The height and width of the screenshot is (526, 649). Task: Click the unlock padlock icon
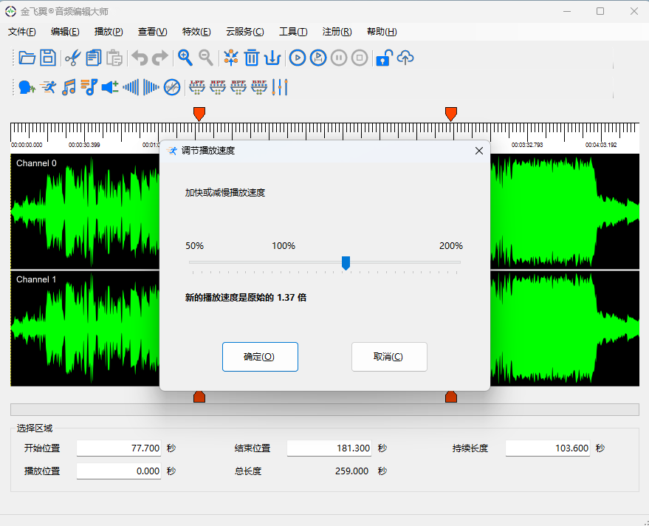tap(382, 58)
